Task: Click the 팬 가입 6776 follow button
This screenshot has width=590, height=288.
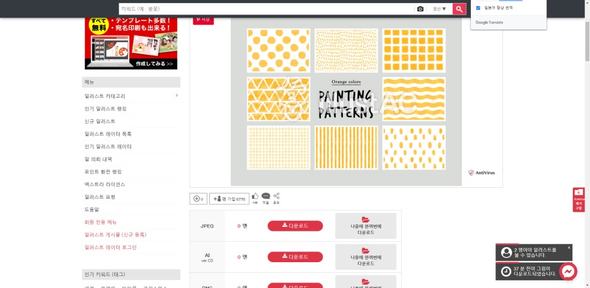Action: [229, 199]
